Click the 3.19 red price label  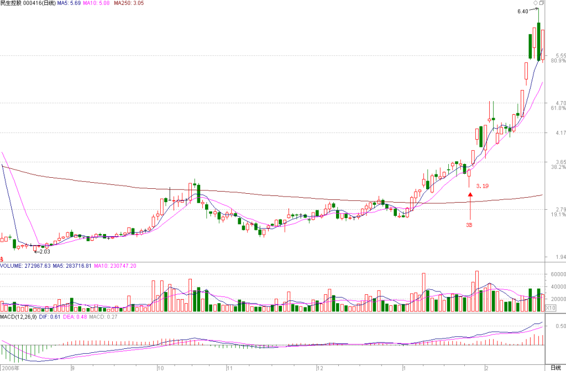(x=482, y=186)
